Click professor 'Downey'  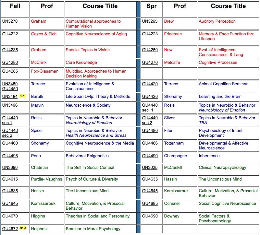172,216
